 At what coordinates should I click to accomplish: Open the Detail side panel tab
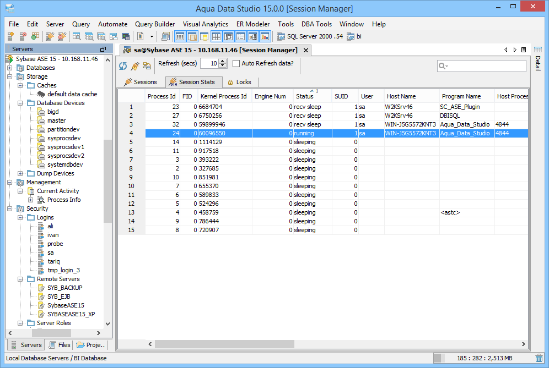(x=538, y=63)
